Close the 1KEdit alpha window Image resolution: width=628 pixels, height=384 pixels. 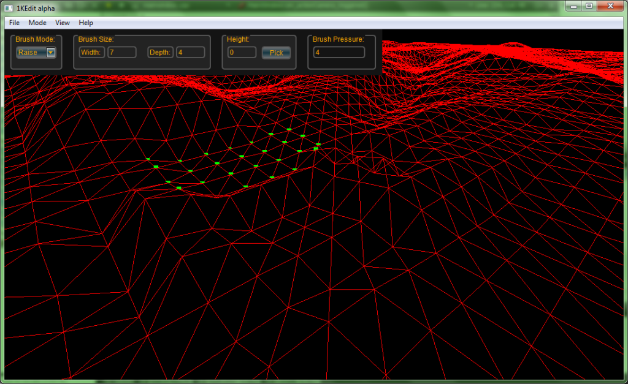[610, 6]
